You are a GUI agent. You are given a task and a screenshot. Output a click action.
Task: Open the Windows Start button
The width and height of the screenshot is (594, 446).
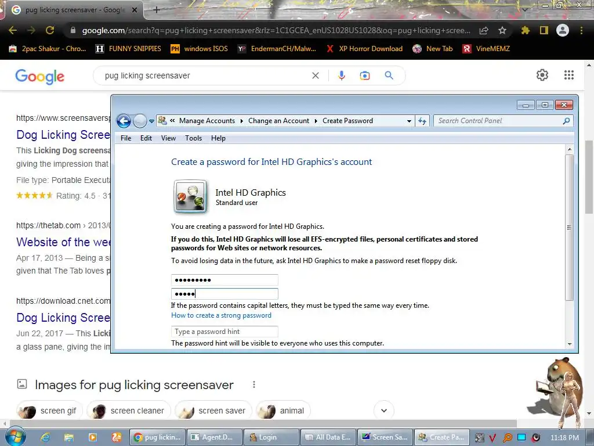[x=15, y=437]
